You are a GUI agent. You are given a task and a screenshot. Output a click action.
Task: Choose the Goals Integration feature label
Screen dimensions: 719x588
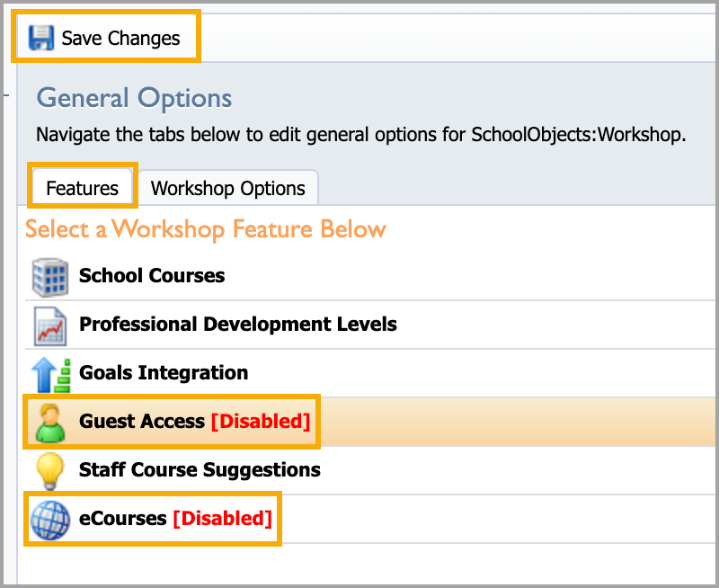(x=164, y=372)
